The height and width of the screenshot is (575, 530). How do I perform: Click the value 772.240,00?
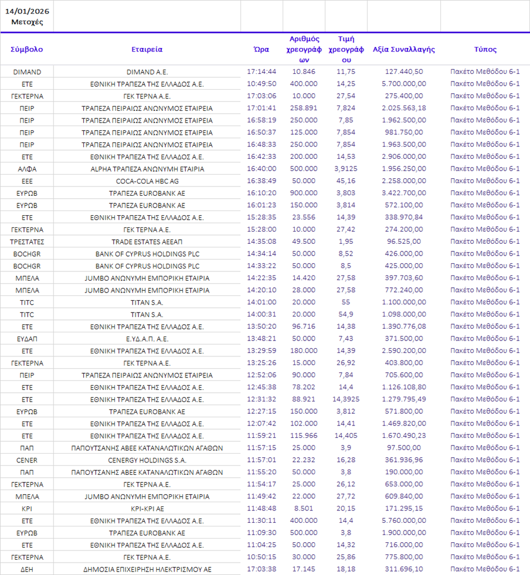[404, 290]
